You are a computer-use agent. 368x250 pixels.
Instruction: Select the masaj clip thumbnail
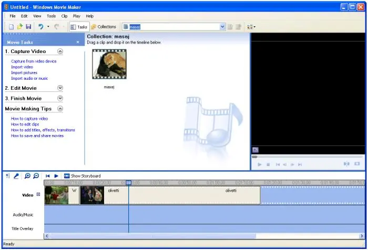[109, 64]
